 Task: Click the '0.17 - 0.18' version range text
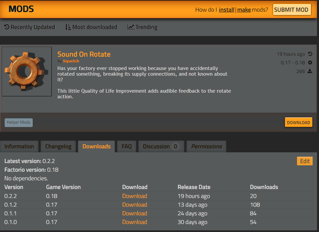tap(293, 63)
